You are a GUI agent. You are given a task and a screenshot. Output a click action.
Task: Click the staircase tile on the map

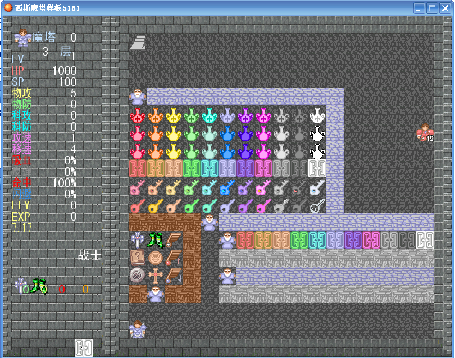138,42
